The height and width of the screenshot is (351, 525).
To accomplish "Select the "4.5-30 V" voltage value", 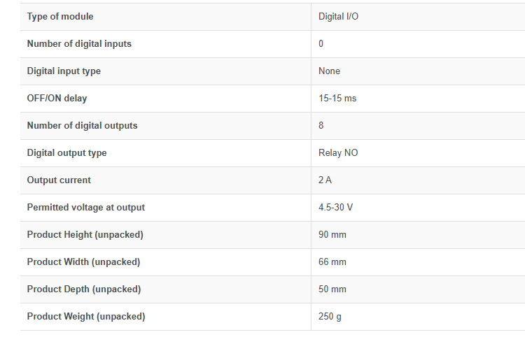I will point(335,207).
